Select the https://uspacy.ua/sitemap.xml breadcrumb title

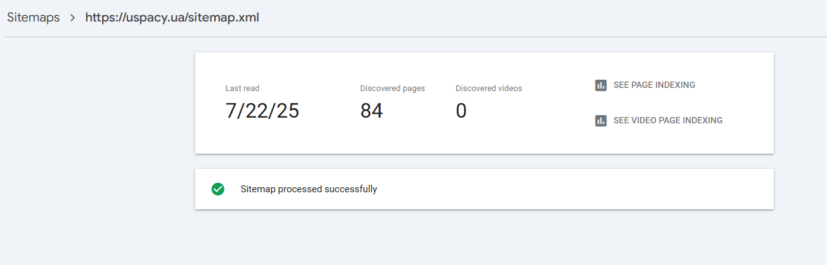172,18
